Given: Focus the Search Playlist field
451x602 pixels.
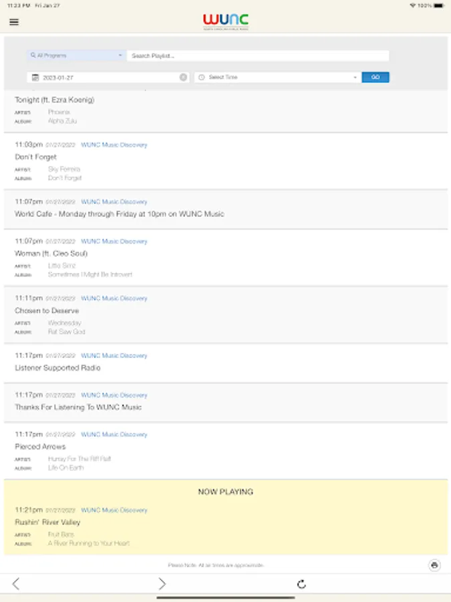Looking at the screenshot, I should [258, 56].
